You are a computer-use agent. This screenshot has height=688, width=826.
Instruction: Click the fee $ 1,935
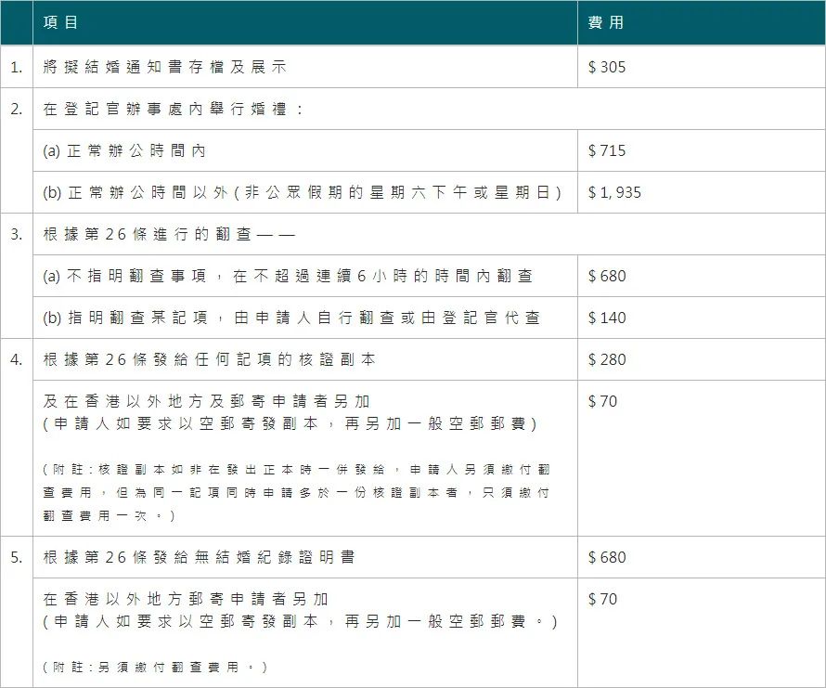(614, 192)
